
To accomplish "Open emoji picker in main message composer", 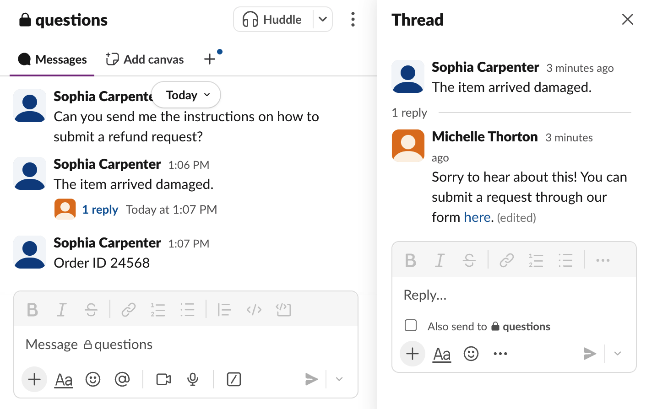I will [x=93, y=379].
